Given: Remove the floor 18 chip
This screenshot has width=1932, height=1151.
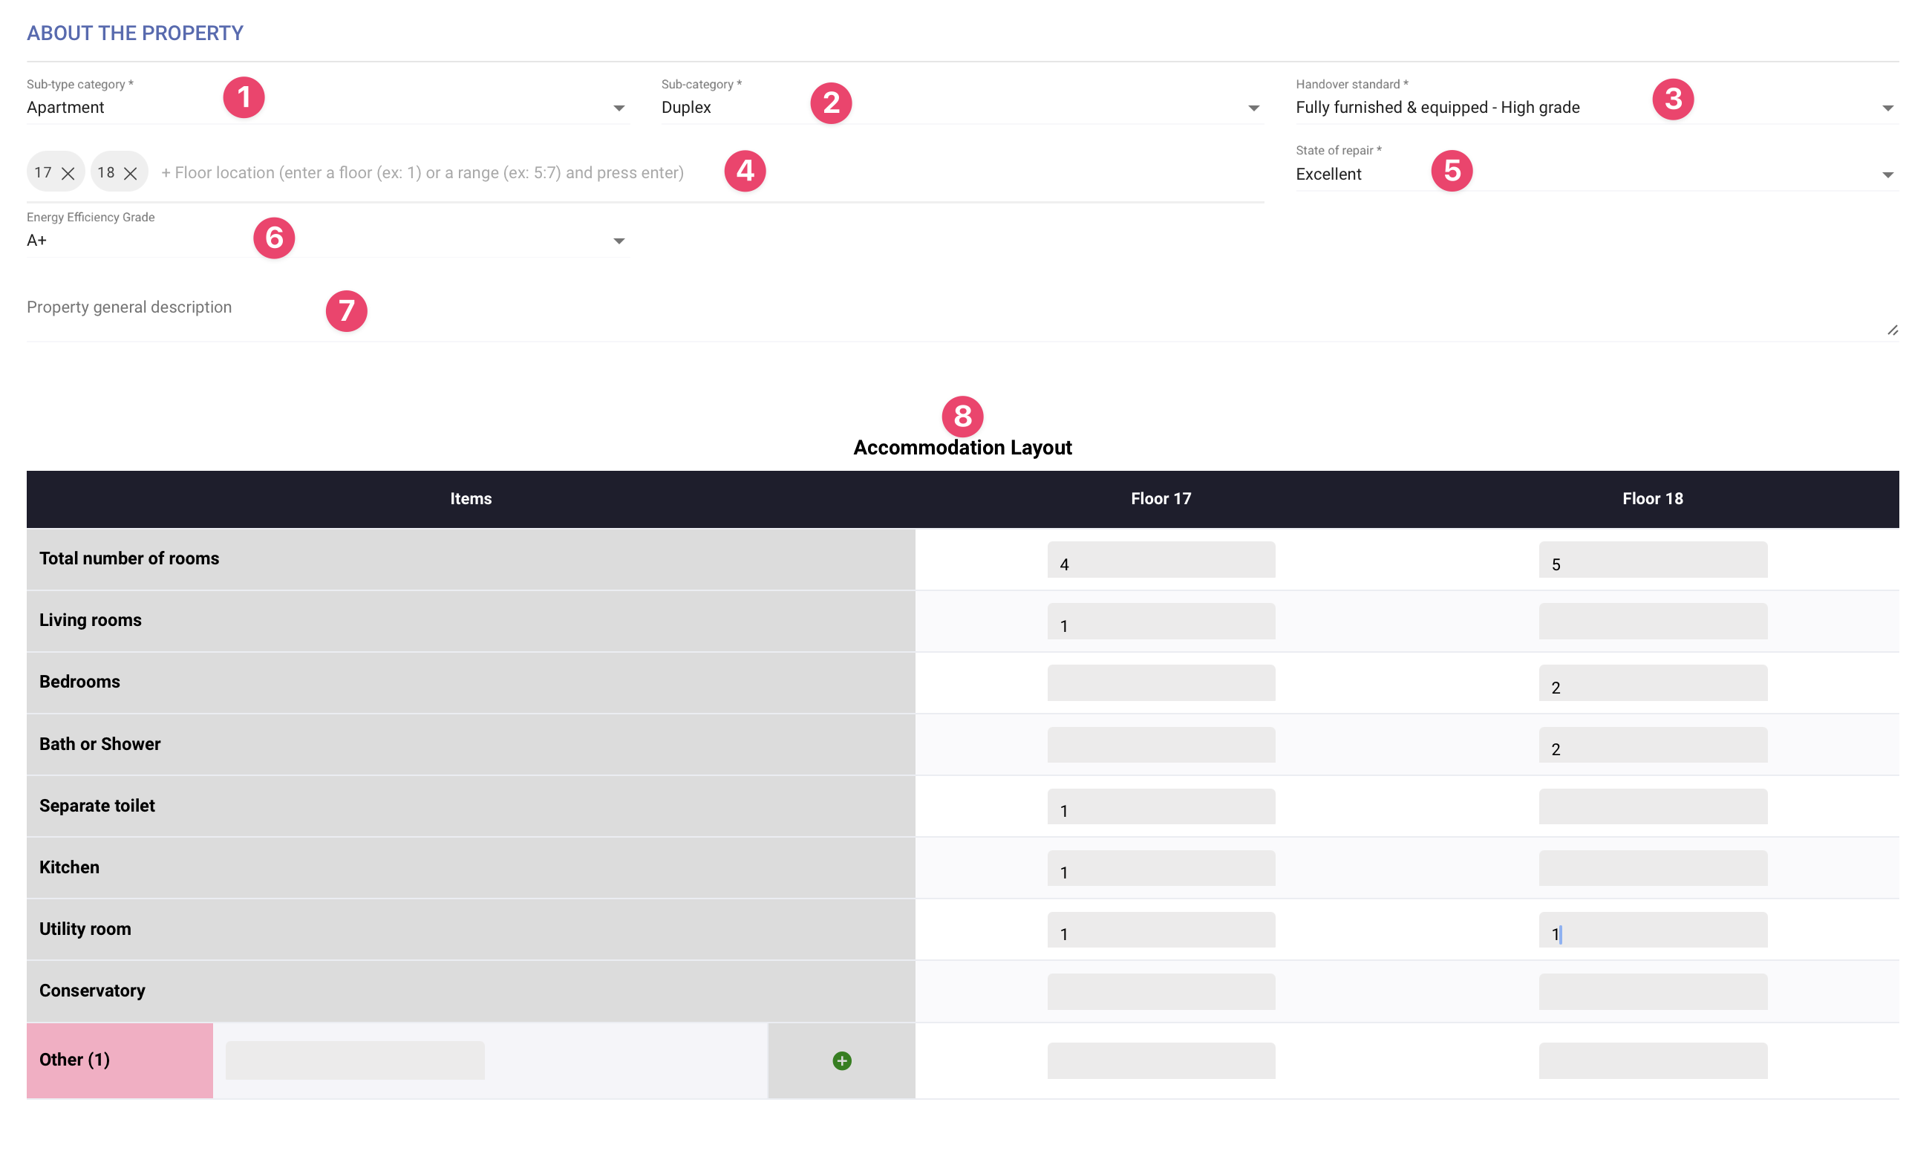Looking at the screenshot, I should point(131,173).
